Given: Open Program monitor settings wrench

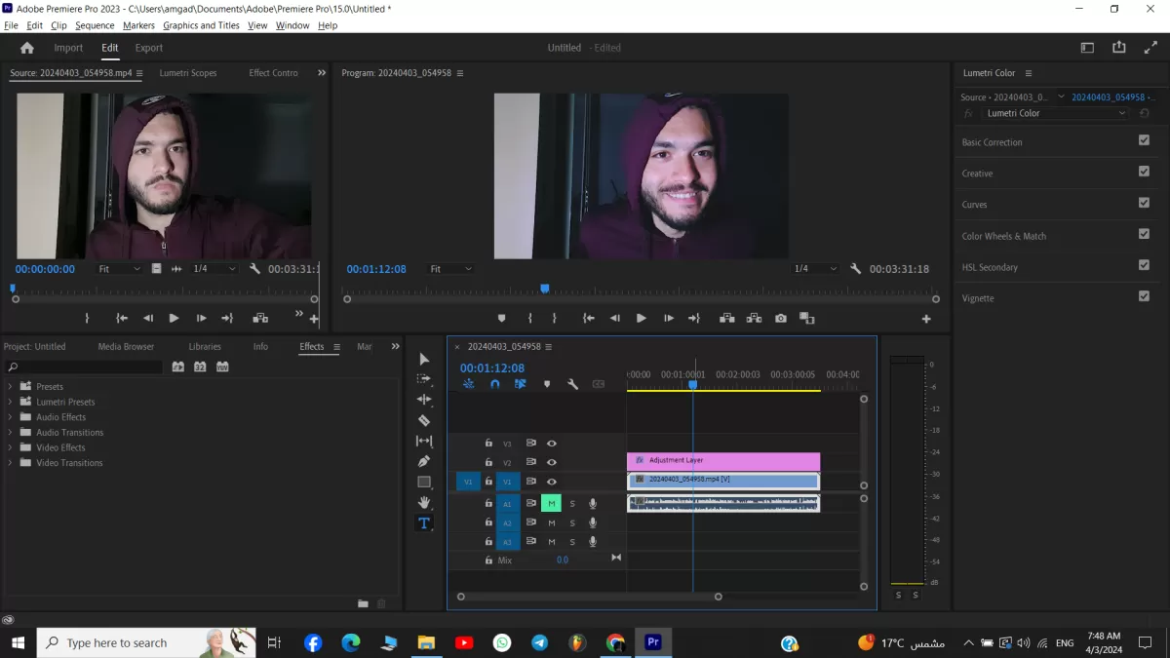Looking at the screenshot, I should [855, 269].
